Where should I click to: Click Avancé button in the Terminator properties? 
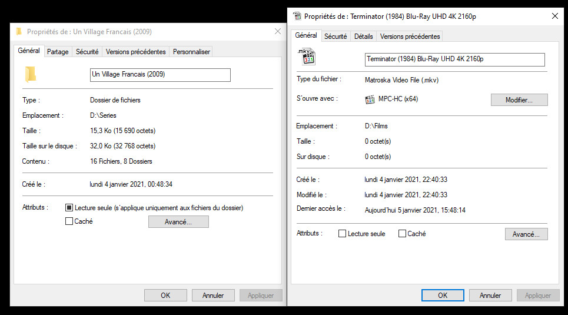(x=526, y=234)
